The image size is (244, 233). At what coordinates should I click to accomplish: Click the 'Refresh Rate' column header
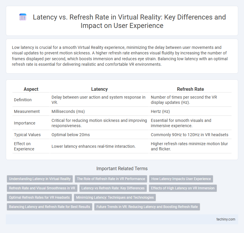(190, 89)
